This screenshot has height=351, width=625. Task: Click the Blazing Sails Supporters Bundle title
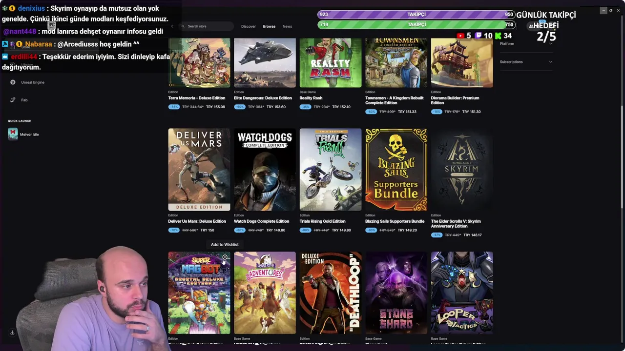(x=395, y=221)
